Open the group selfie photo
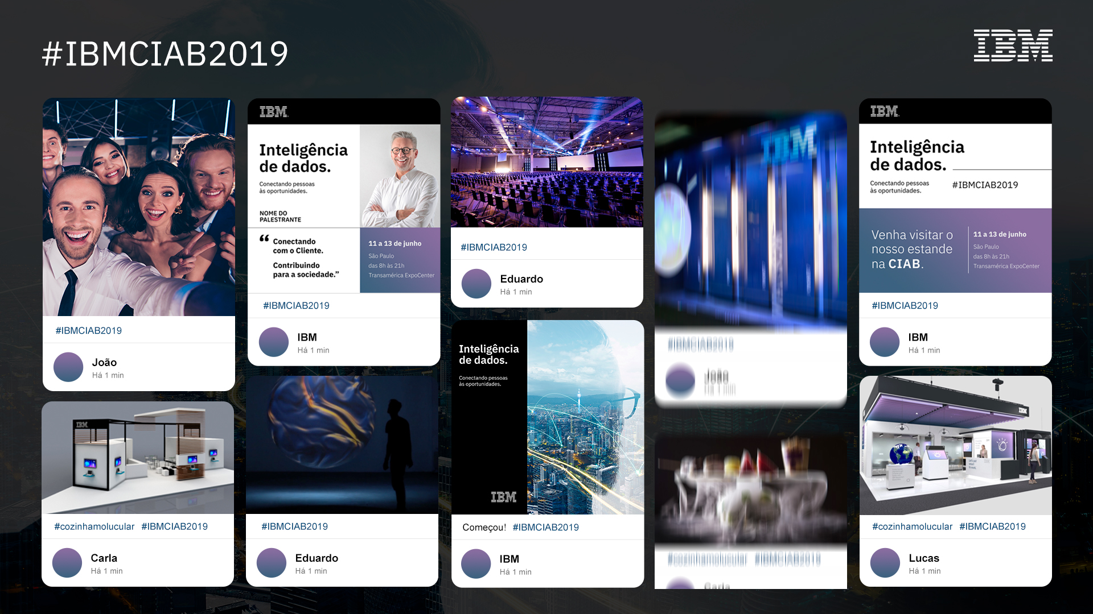1093x614 pixels. pos(138,208)
